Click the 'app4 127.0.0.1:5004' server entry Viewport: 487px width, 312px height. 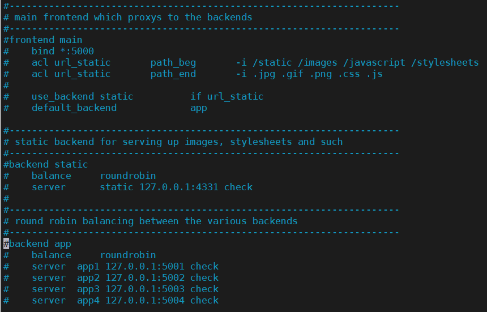click(131, 300)
